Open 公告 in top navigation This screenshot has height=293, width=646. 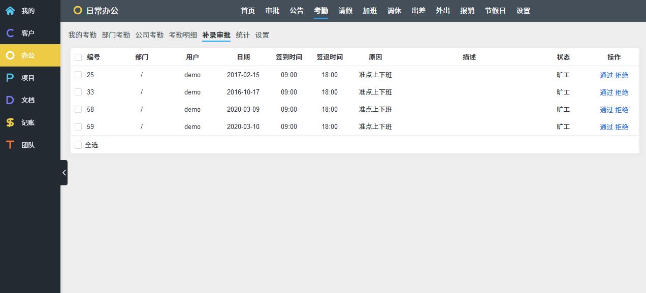coord(297,11)
